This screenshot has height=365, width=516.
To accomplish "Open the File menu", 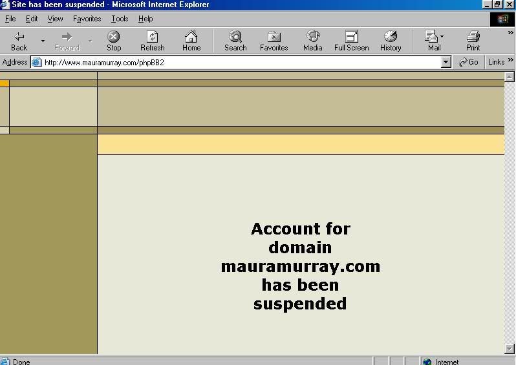I will 10,19.
